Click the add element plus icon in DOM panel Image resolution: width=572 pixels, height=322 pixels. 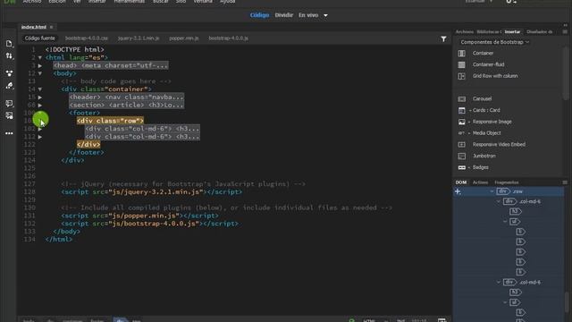click(x=458, y=191)
